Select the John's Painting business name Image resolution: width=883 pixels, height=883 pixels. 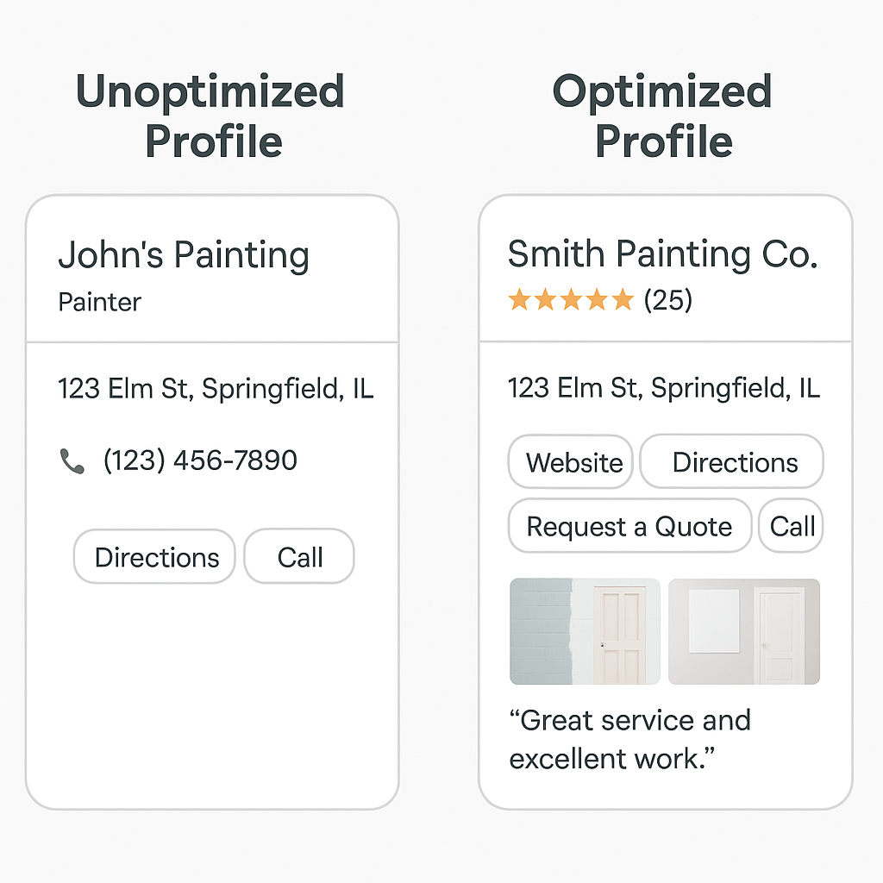coord(184,254)
